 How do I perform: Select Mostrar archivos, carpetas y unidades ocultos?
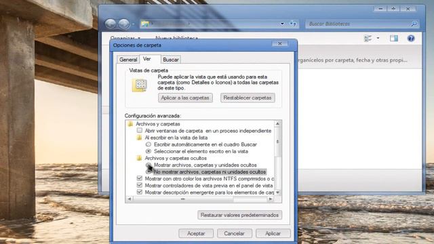pyautogui.click(x=149, y=165)
